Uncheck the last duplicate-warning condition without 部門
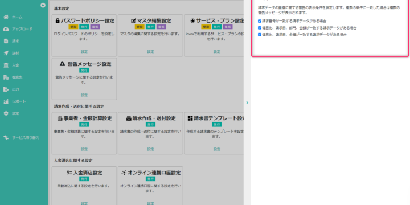This screenshot has height=205, width=410. (x=260, y=35)
